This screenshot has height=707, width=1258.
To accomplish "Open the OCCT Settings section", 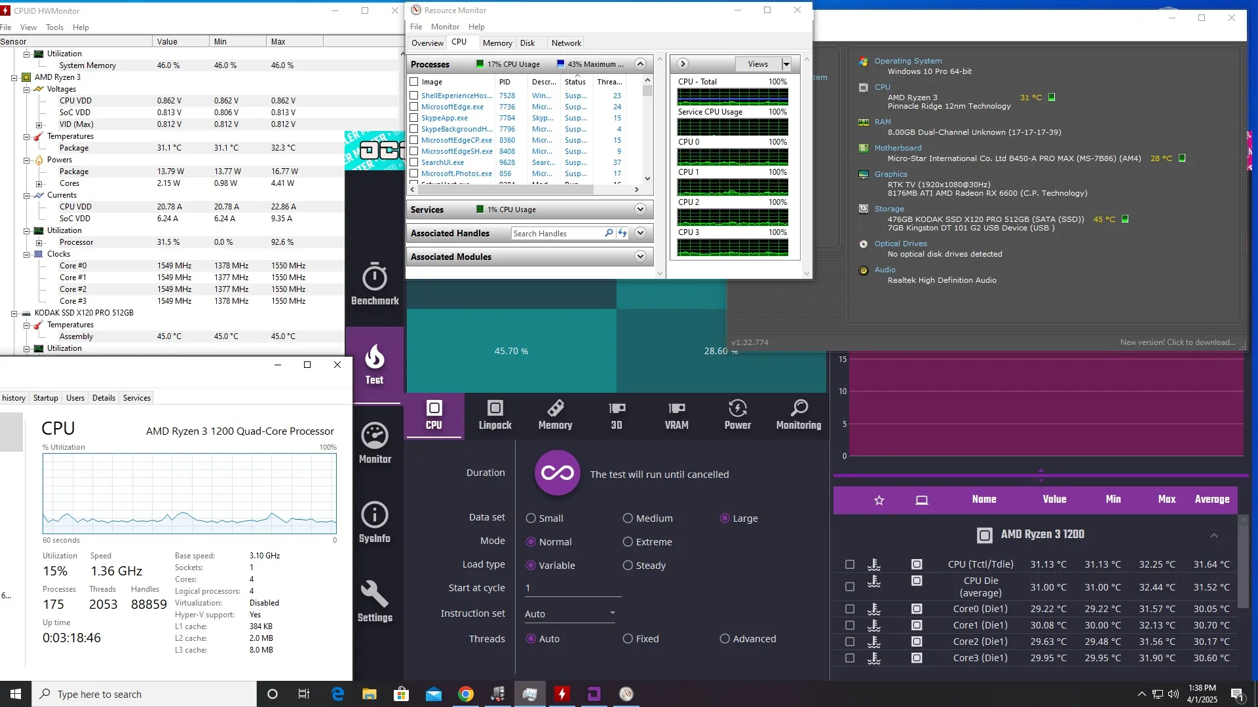I will tap(375, 602).
